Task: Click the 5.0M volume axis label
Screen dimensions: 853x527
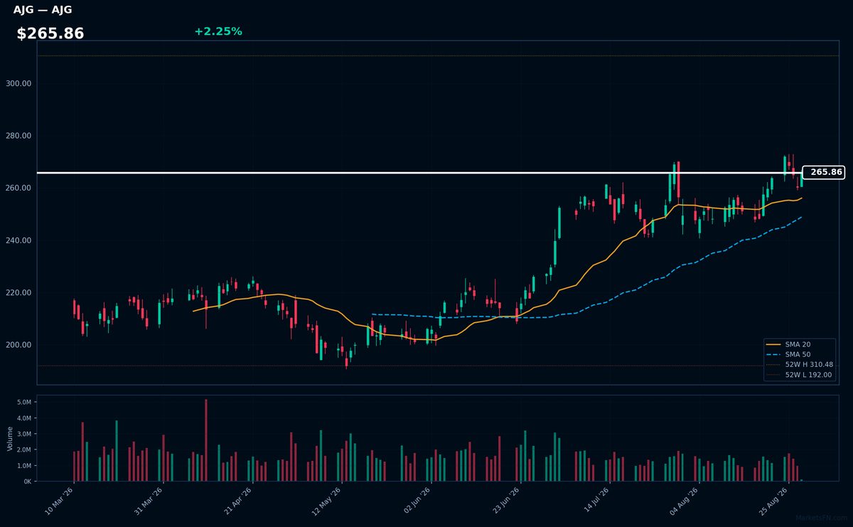Action: [23, 402]
